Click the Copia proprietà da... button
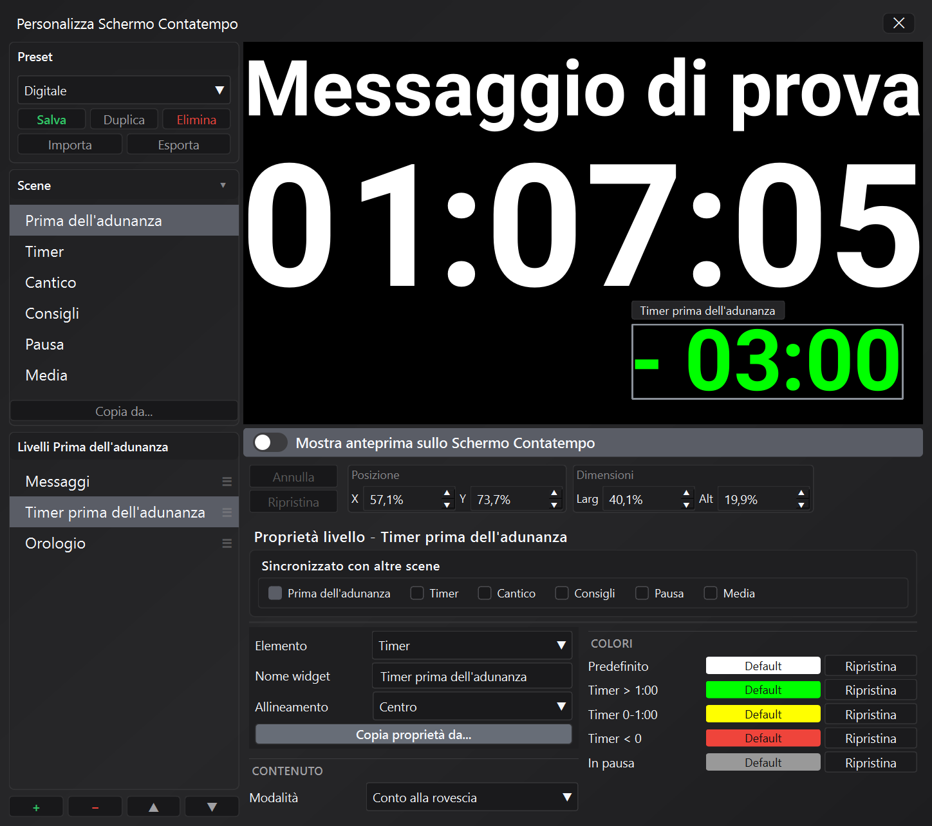The width and height of the screenshot is (932, 826). tap(414, 734)
